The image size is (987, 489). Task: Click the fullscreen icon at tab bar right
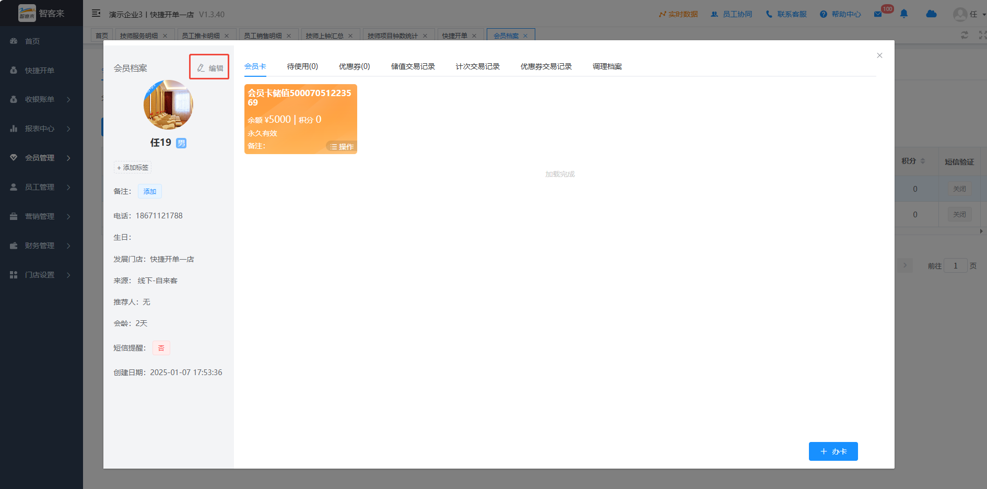(x=982, y=35)
